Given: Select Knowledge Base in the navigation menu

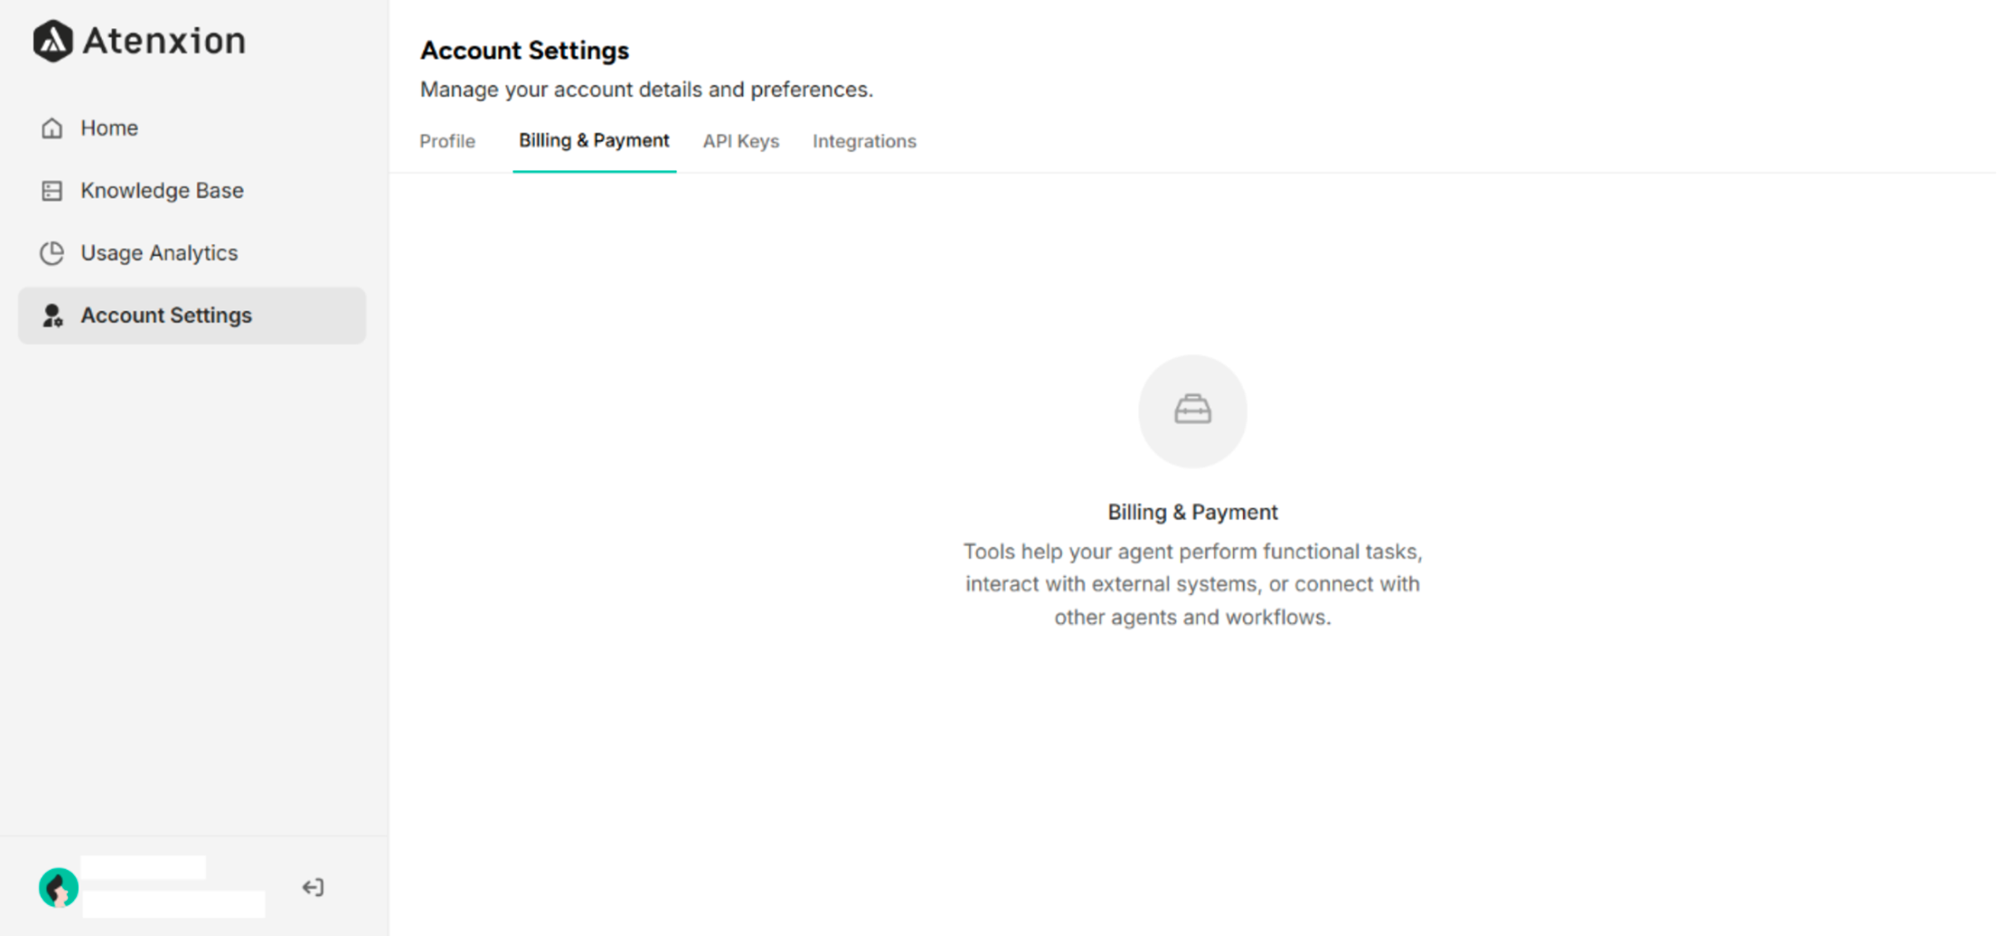Looking at the screenshot, I should coord(161,190).
